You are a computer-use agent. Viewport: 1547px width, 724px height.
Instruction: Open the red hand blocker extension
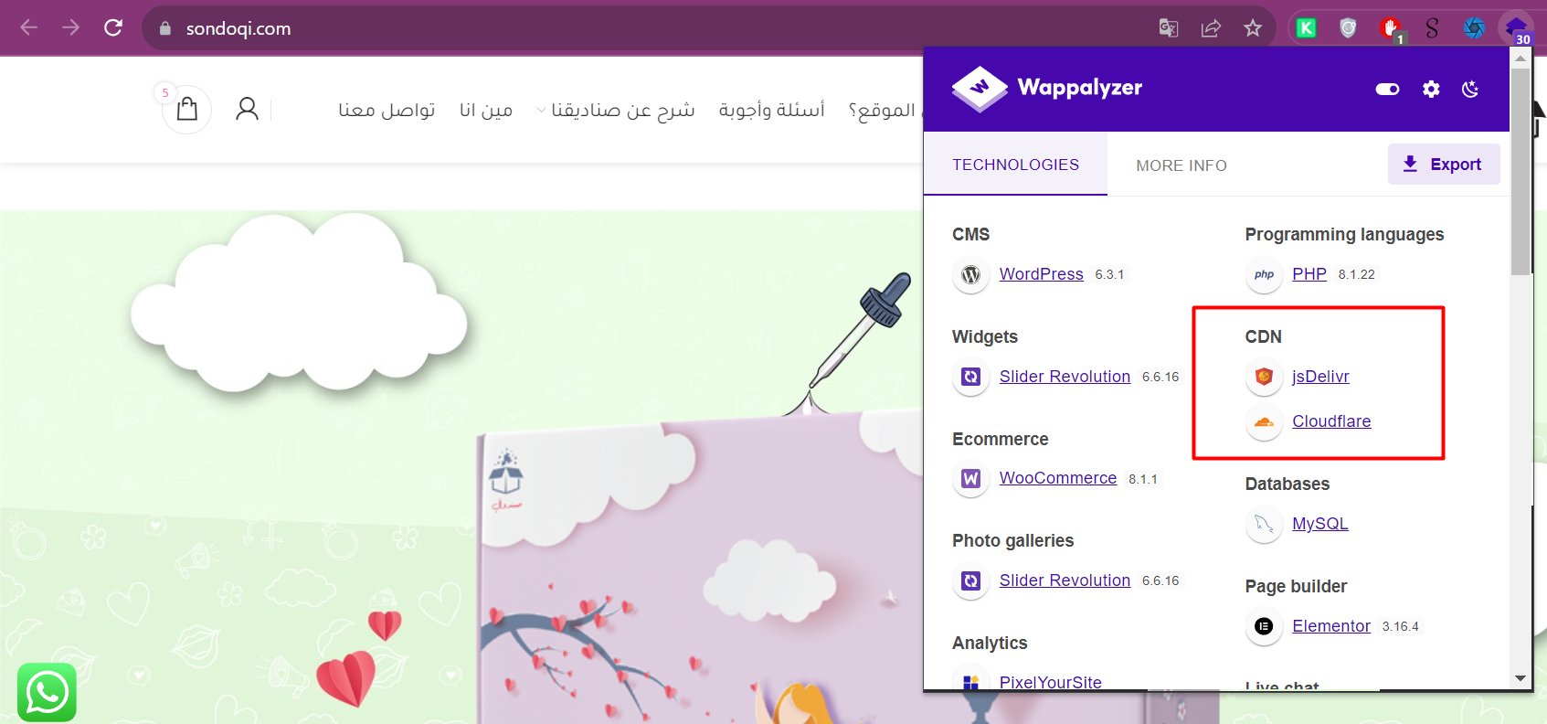1391,28
